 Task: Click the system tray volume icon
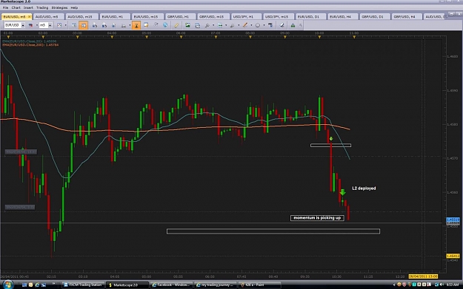(442, 285)
